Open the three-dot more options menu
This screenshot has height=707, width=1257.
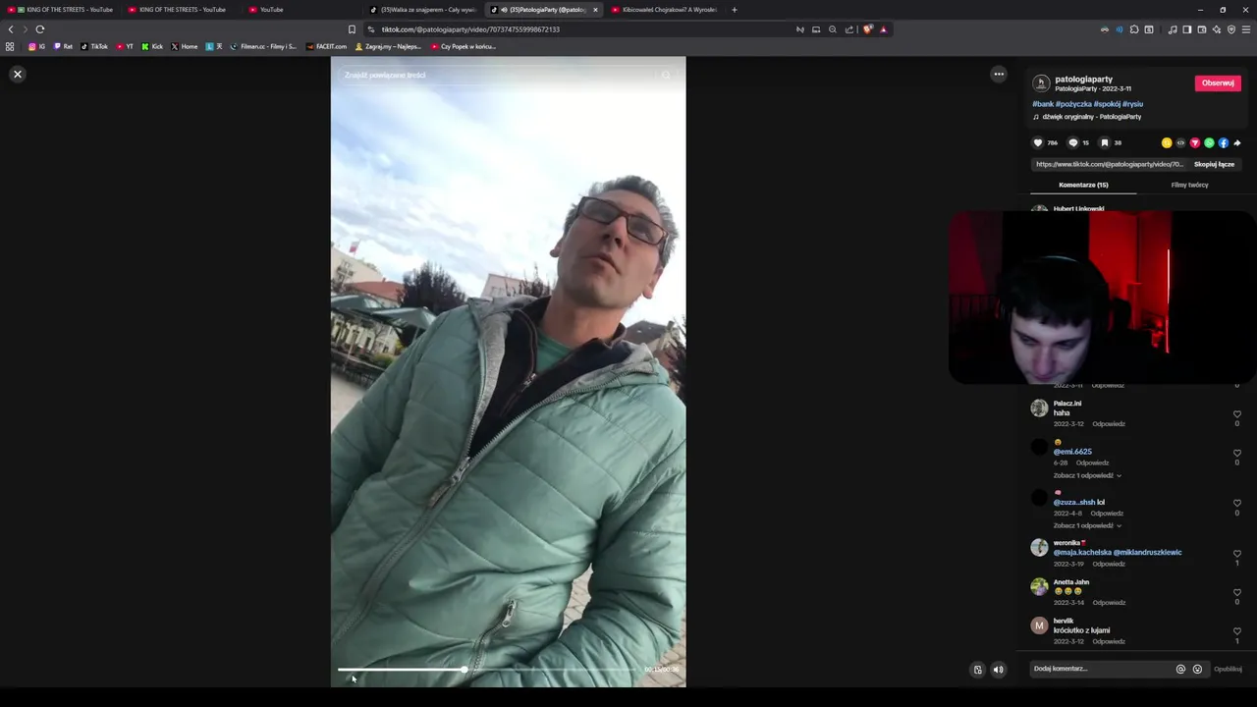click(x=999, y=74)
